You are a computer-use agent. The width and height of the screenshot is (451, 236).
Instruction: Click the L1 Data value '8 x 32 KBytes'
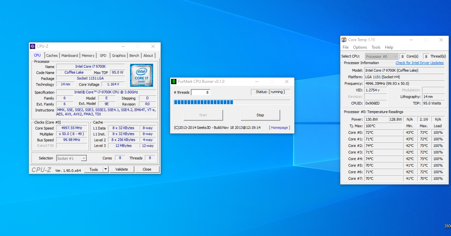(123, 128)
